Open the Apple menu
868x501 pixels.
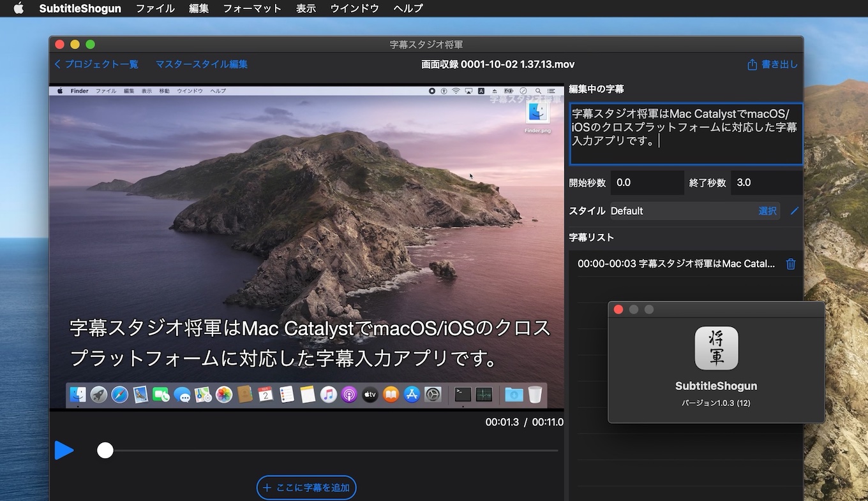tap(19, 8)
